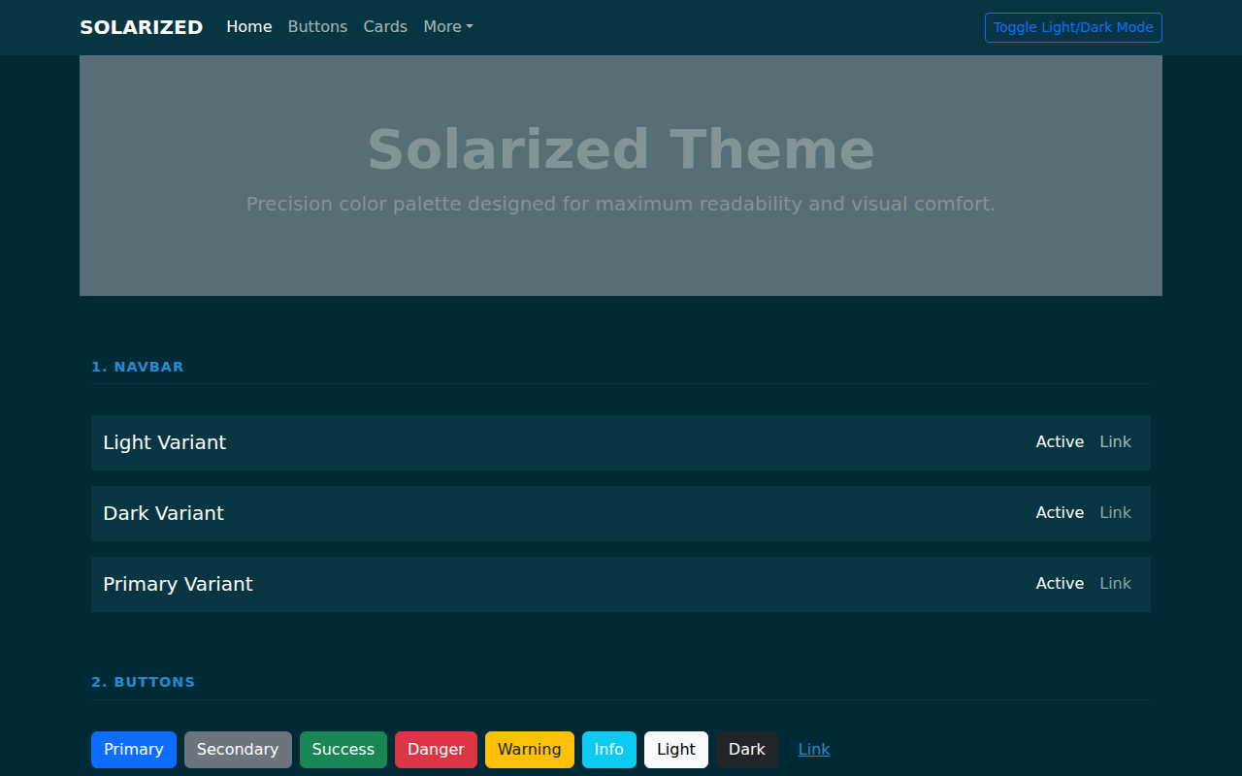The width and height of the screenshot is (1242, 776).
Task: Click the Light Variant navbar brand
Action: 165,442
